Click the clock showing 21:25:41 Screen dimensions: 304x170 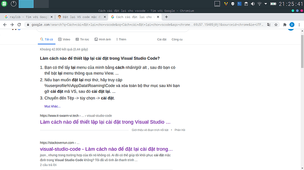point(291,4)
